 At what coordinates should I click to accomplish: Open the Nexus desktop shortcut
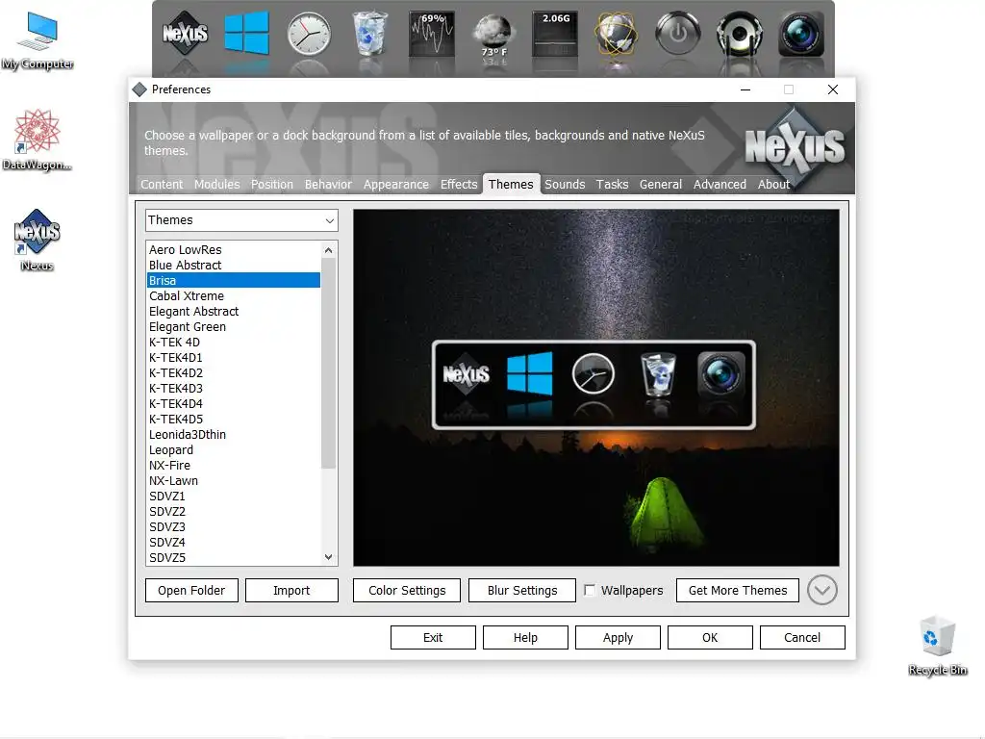coord(38,240)
